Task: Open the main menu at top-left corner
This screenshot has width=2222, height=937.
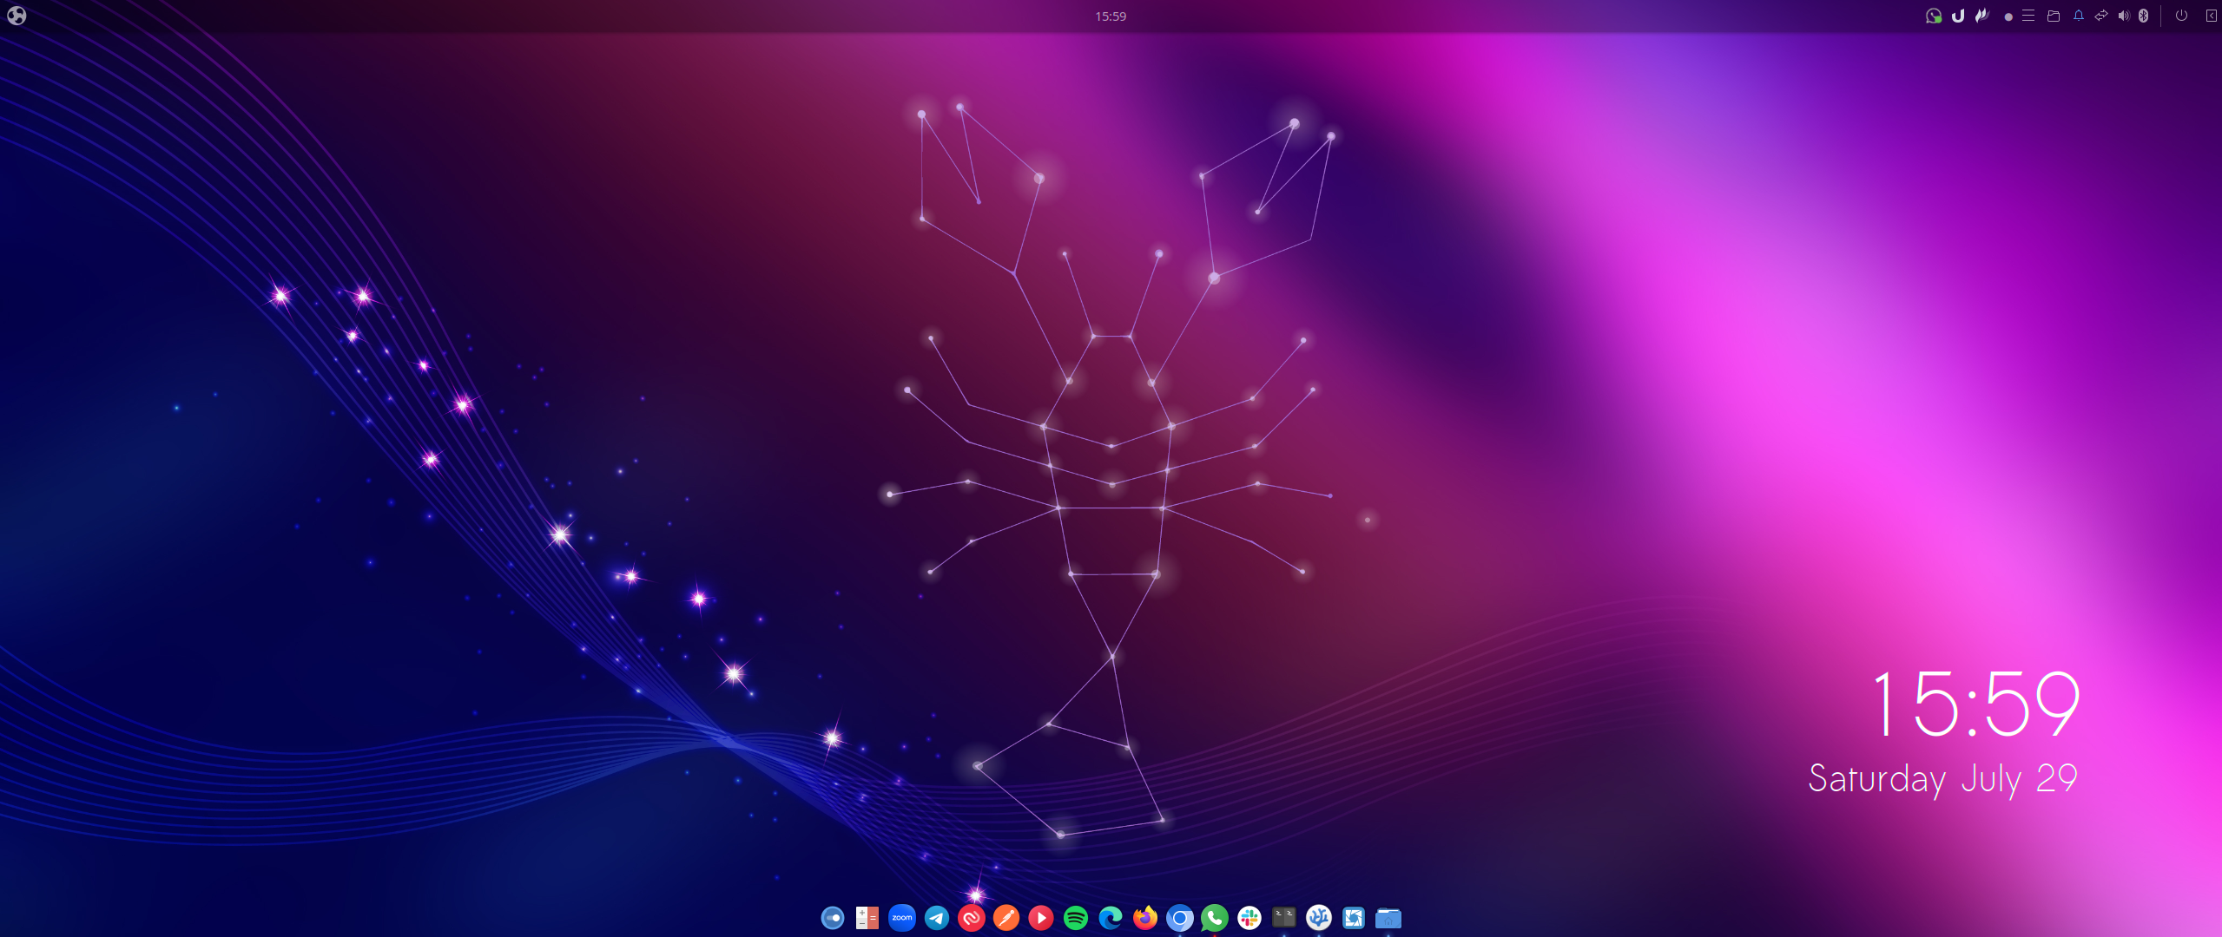Action: coord(16,16)
